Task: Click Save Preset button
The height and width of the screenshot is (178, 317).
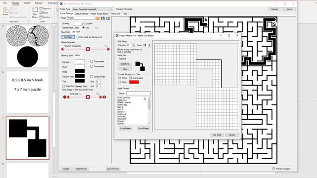Action: tap(143, 129)
